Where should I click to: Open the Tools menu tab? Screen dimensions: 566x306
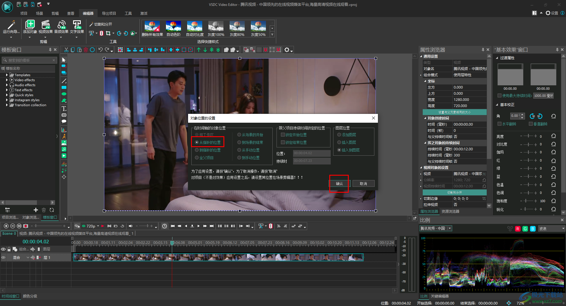point(128,13)
